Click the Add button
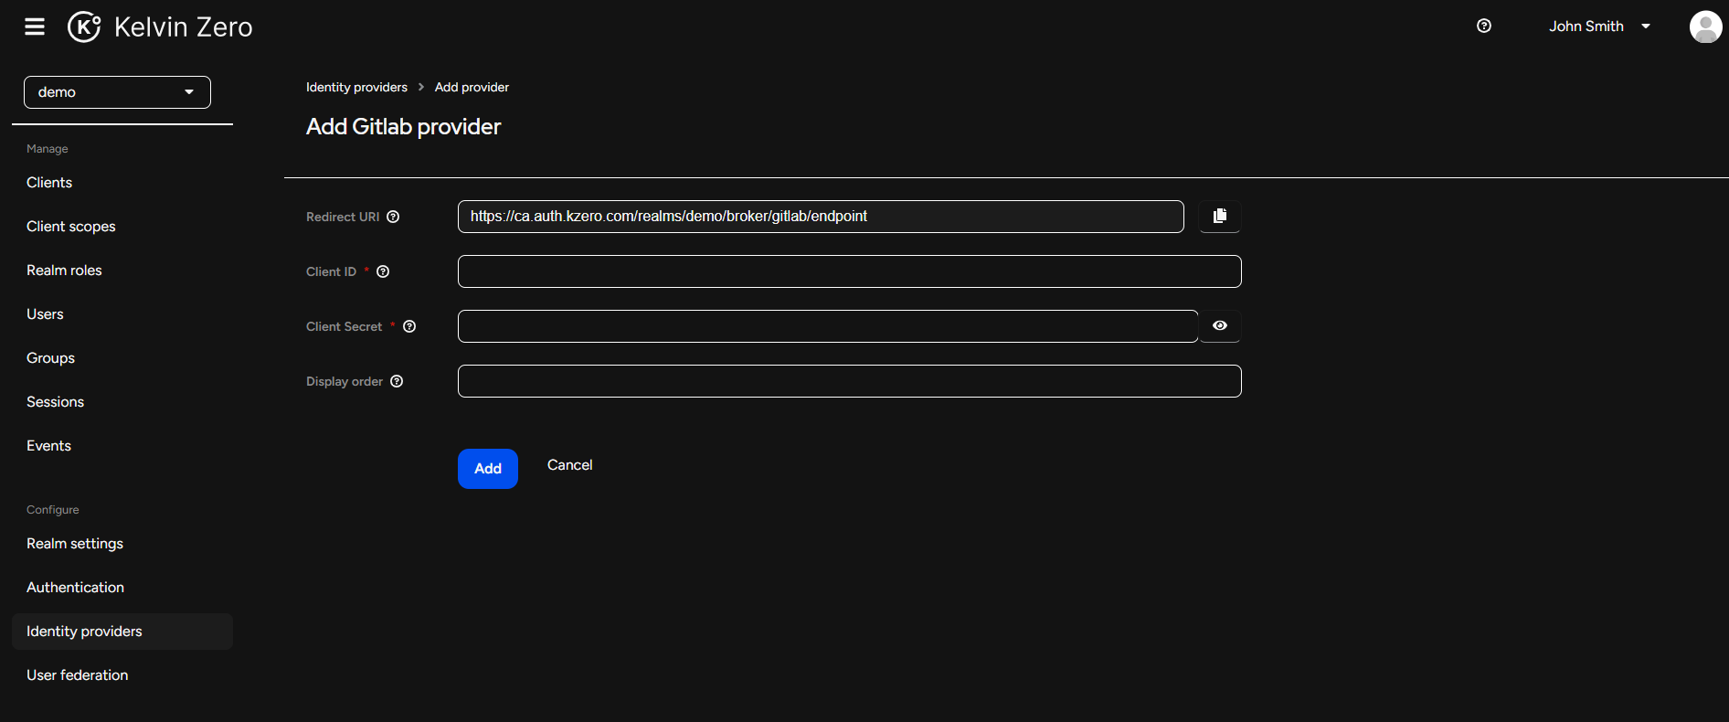Image resolution: width=1729 pixels, height=722 pixels. pyautogui.click(x=488, y=469)
